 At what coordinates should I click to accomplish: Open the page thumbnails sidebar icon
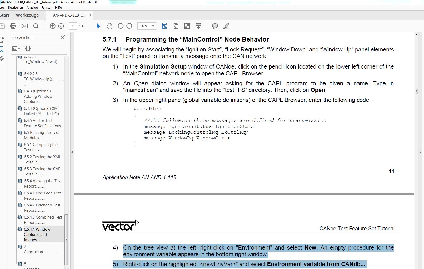click(2, 40)
